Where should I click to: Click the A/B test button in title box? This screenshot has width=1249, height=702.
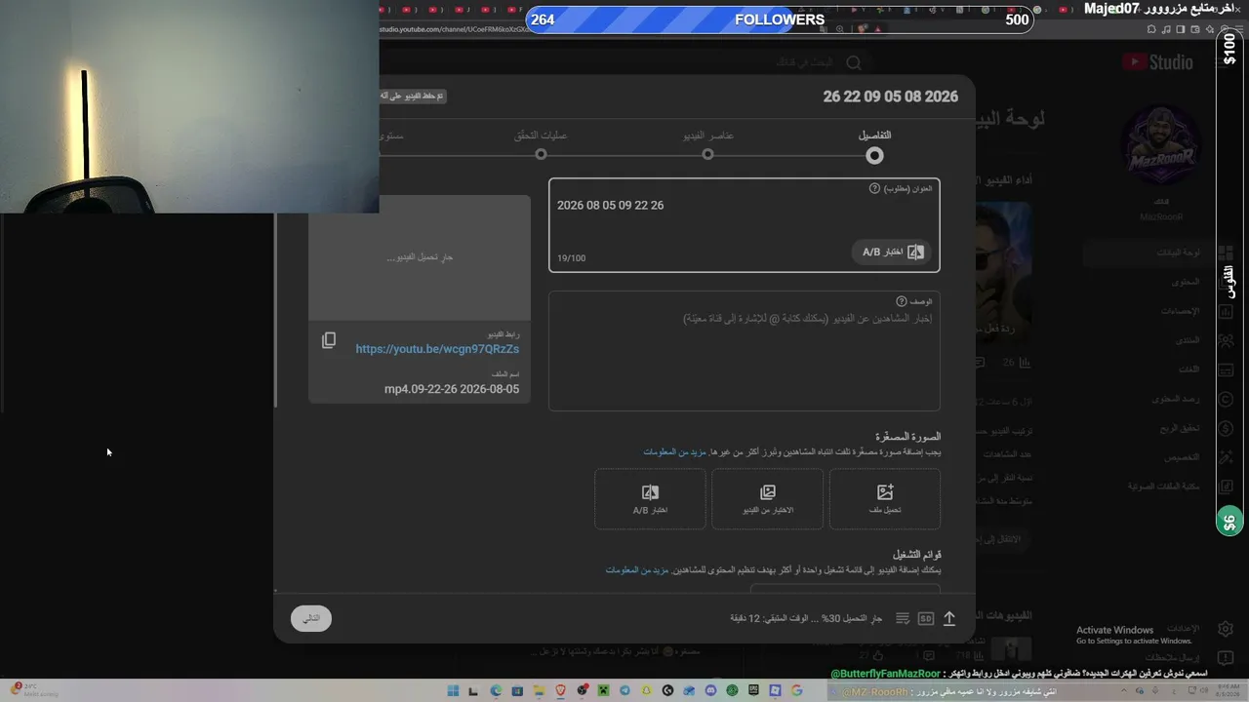click(892, 252)
